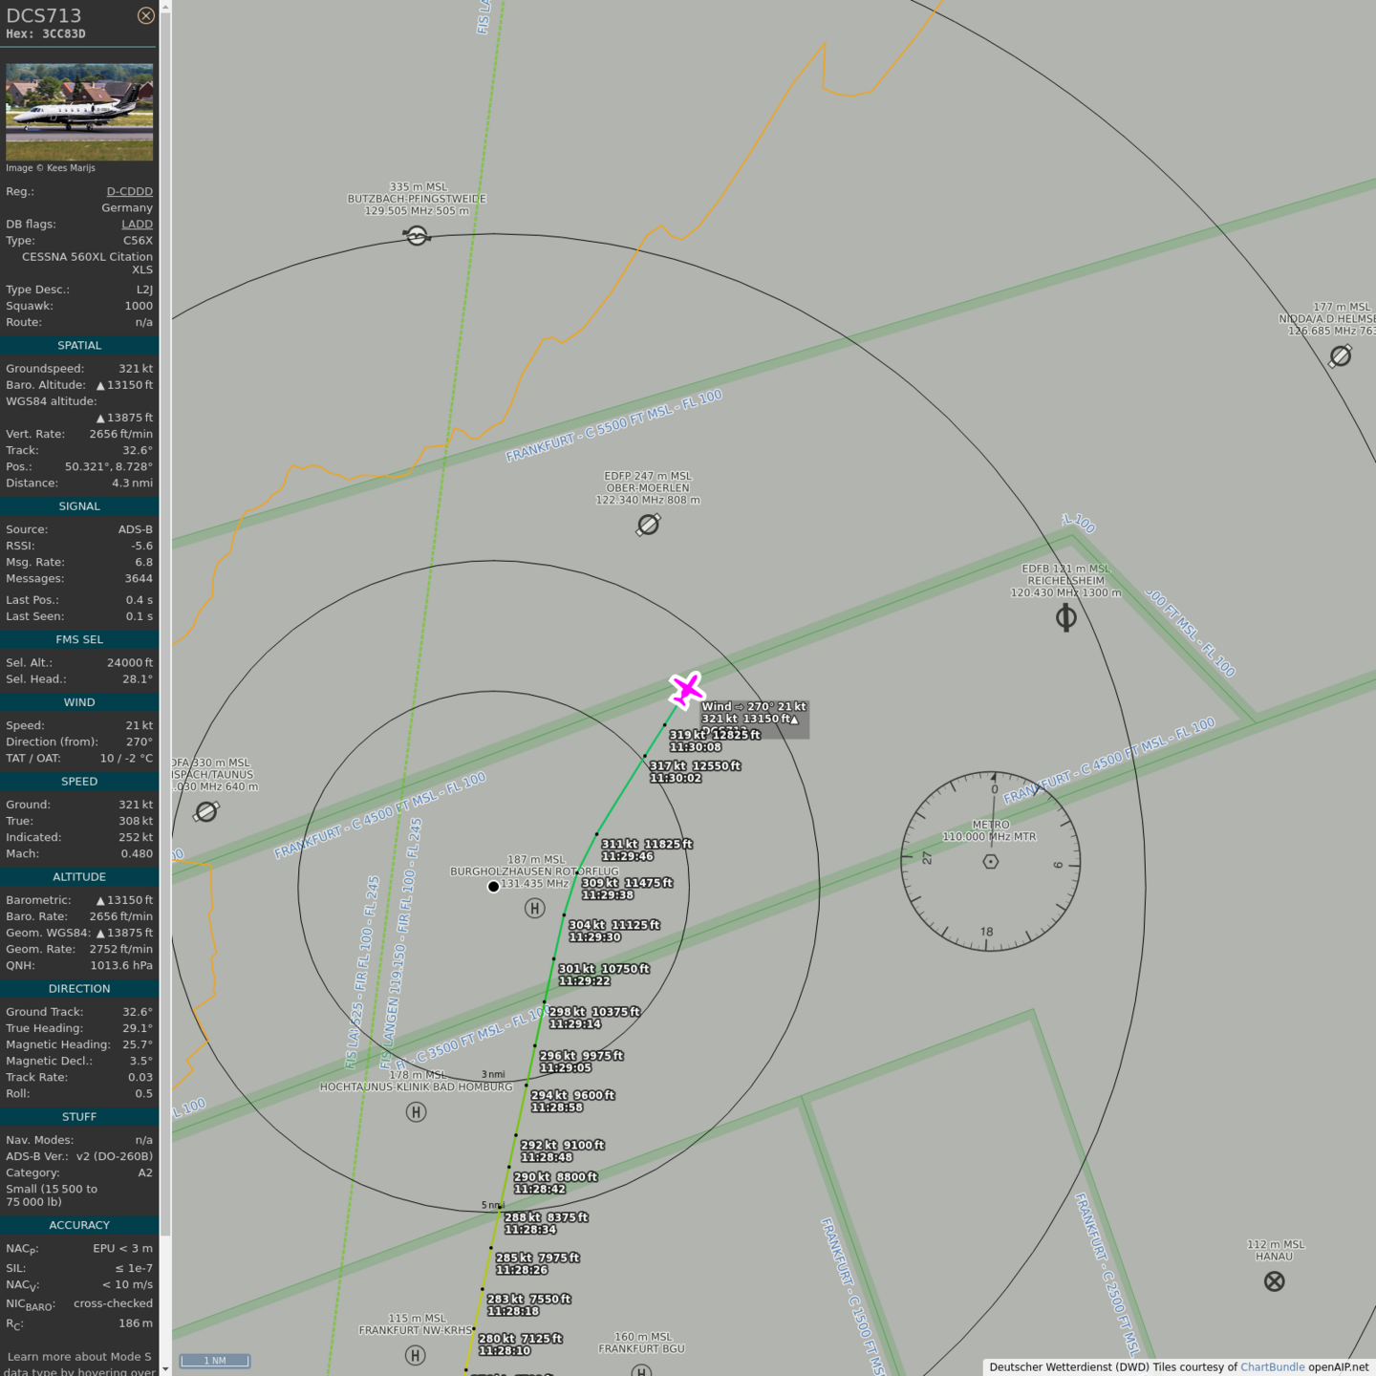The image size is (1376, 1376).
Task: Click the 1 NM map scale bar
Action: [x=215, y=1361]
